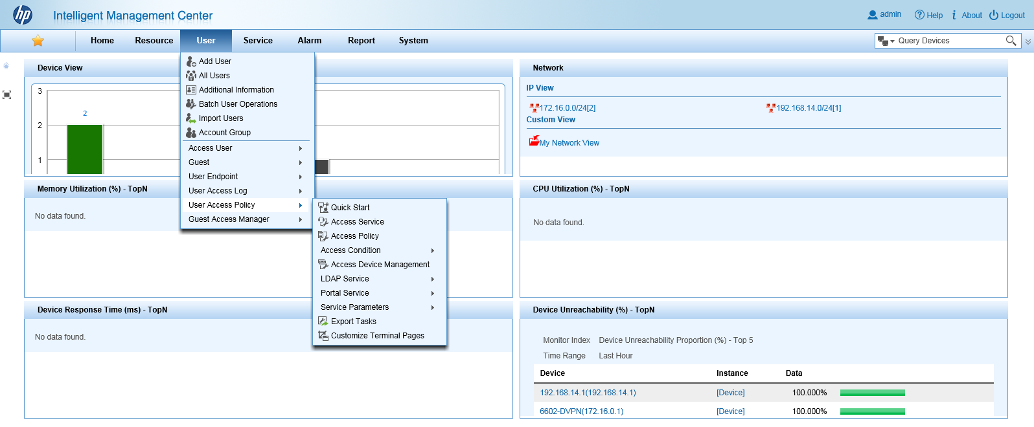This screenshot has height=427, width=1034.
Task: Expand the User Access Log submenu
Action: pyautogui.click(x=301, y=191)
